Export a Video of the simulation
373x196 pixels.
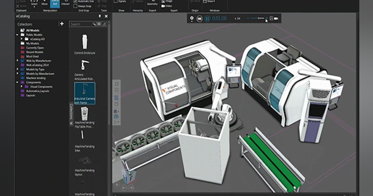click(163, 6)
